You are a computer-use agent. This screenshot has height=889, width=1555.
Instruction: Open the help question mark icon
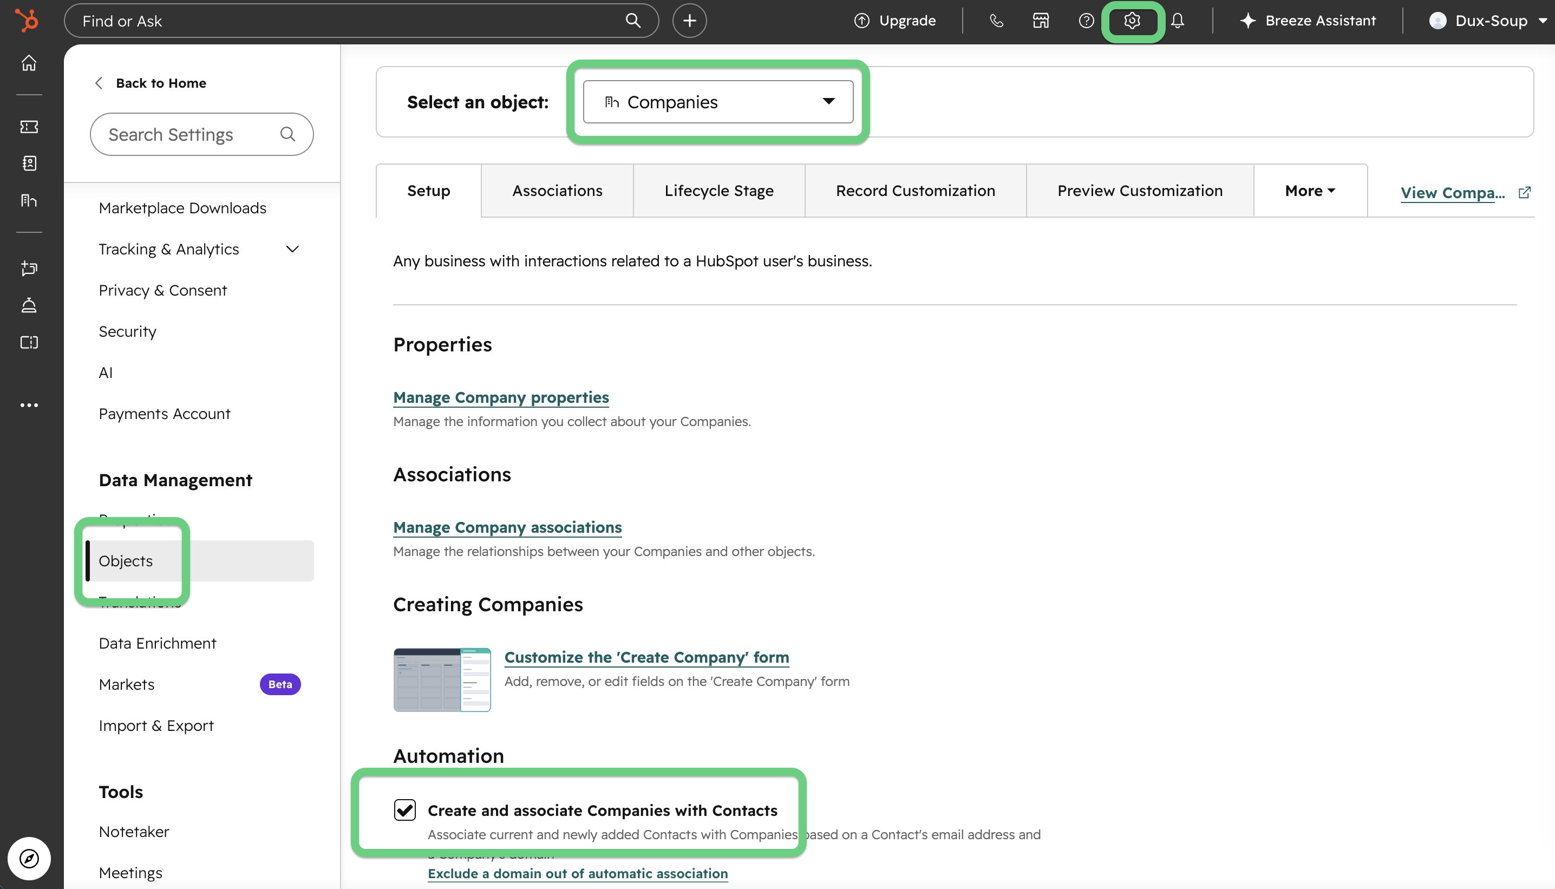pyautogui.click(x=1086, y=20)
